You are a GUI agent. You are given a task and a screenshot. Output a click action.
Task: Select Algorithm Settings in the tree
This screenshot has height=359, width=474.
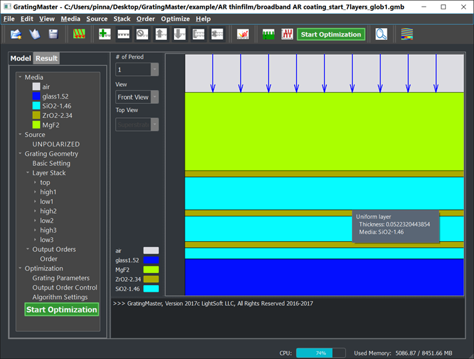60,297
